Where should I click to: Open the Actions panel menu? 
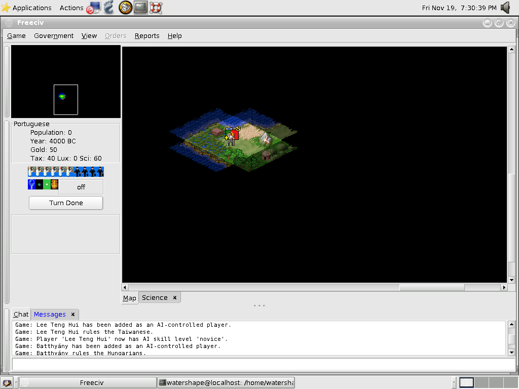(71, 8)
